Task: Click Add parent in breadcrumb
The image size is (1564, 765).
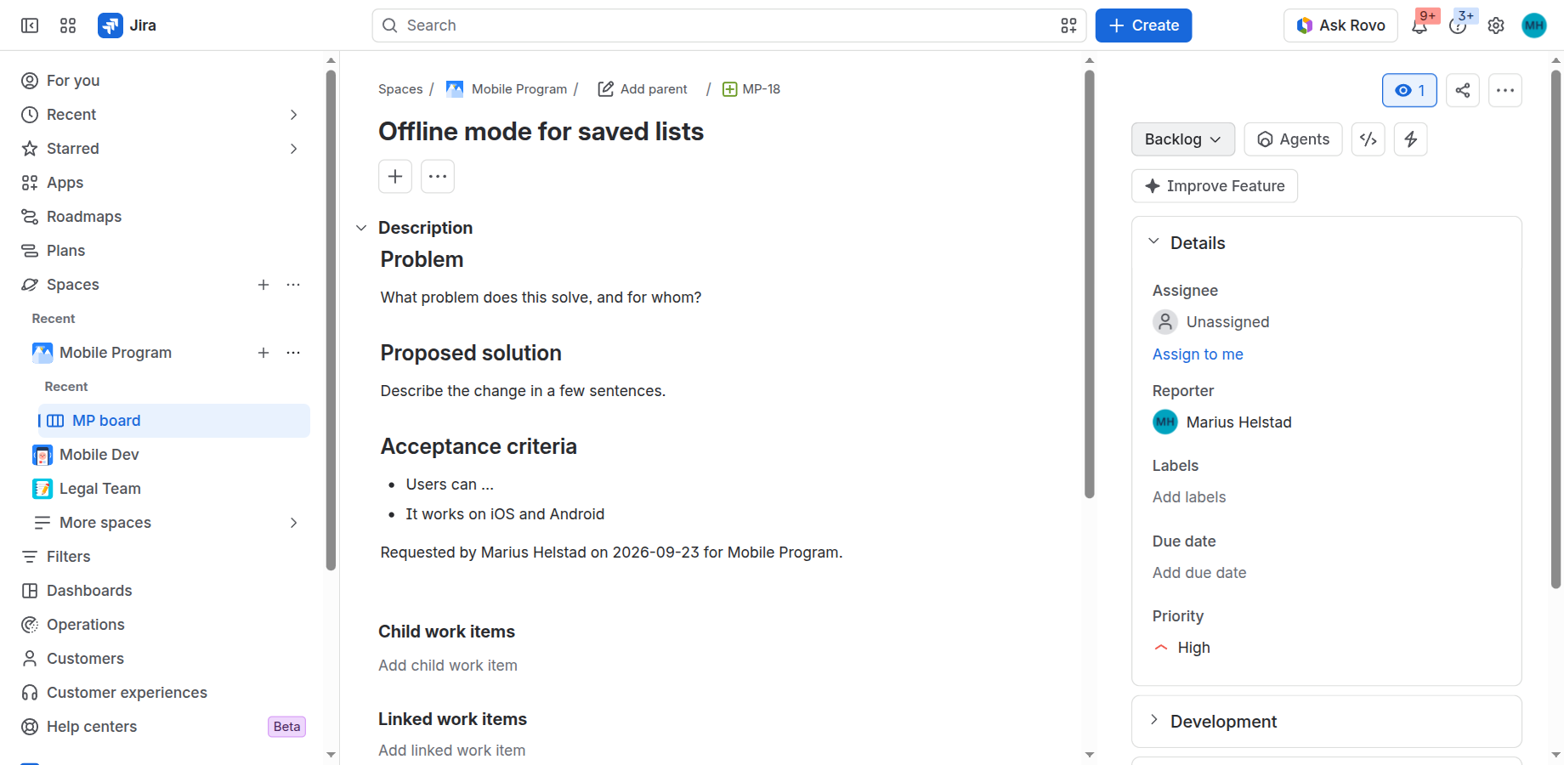Action: click(x=643, y=89)
